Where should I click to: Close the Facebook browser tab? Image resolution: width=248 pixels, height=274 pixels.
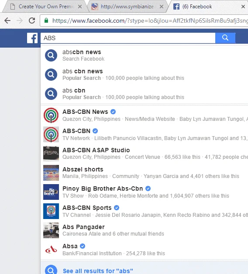pos(243,7)
